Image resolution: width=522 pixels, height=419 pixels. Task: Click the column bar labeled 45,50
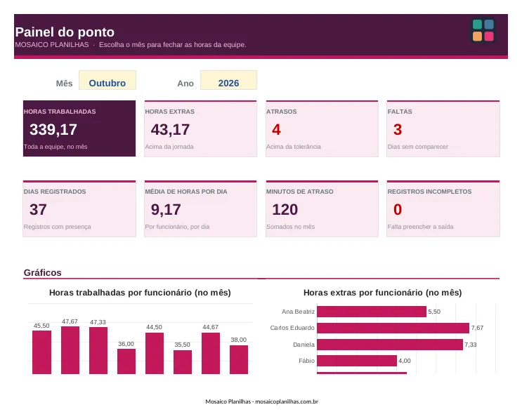tap(41, 352)
